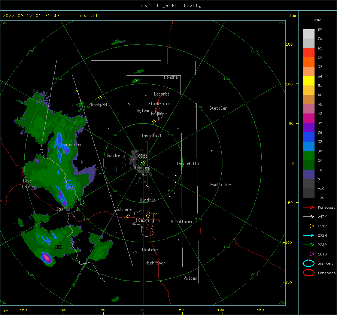Click the Innisfail city label
337x315 pixels.
151,136
